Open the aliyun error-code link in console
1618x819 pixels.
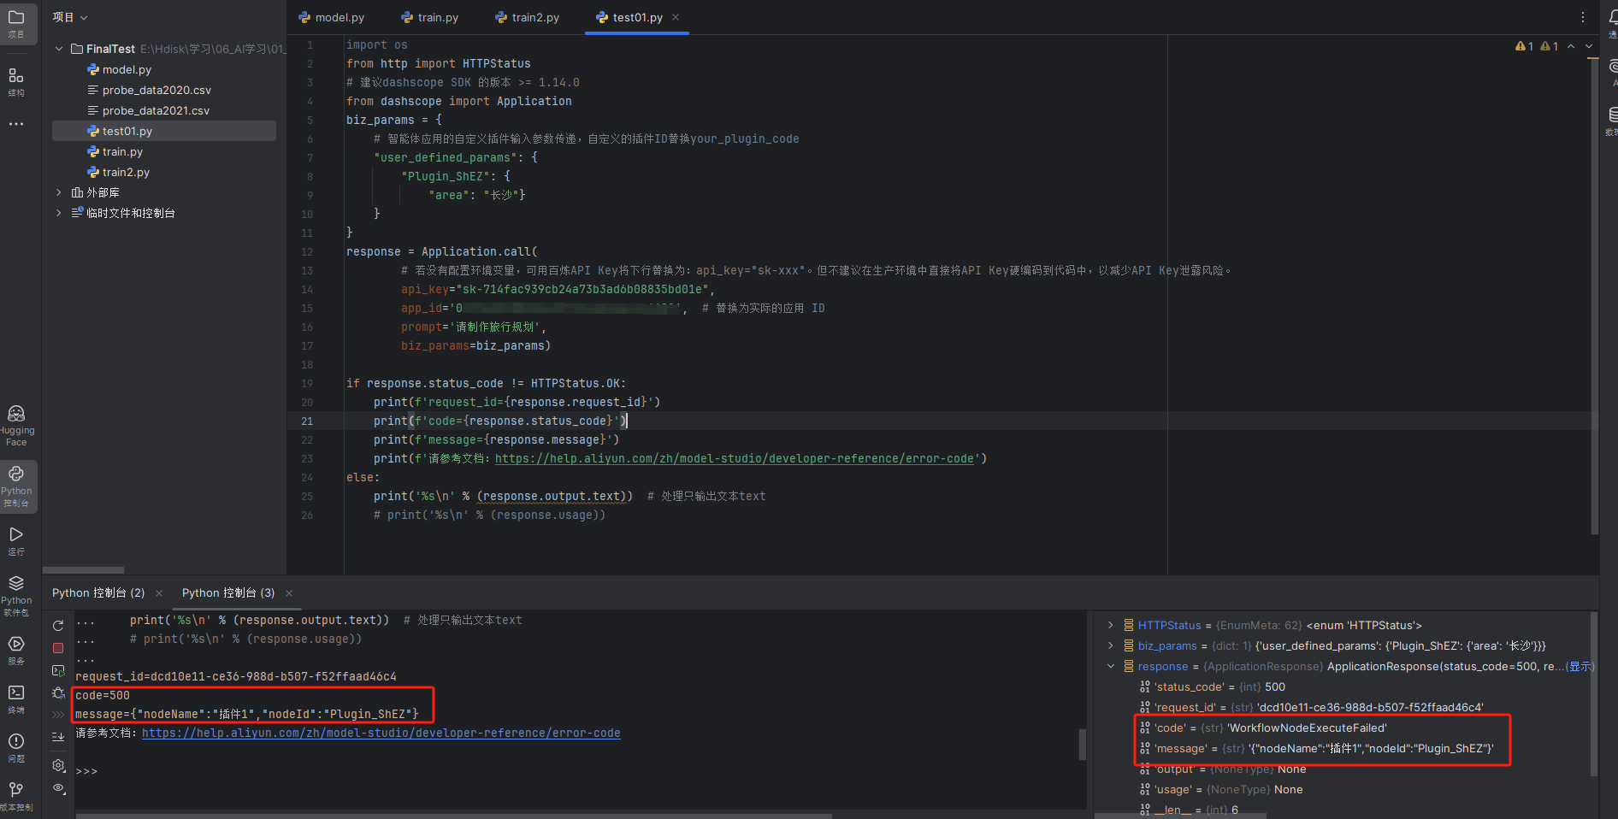click(381, 733)
